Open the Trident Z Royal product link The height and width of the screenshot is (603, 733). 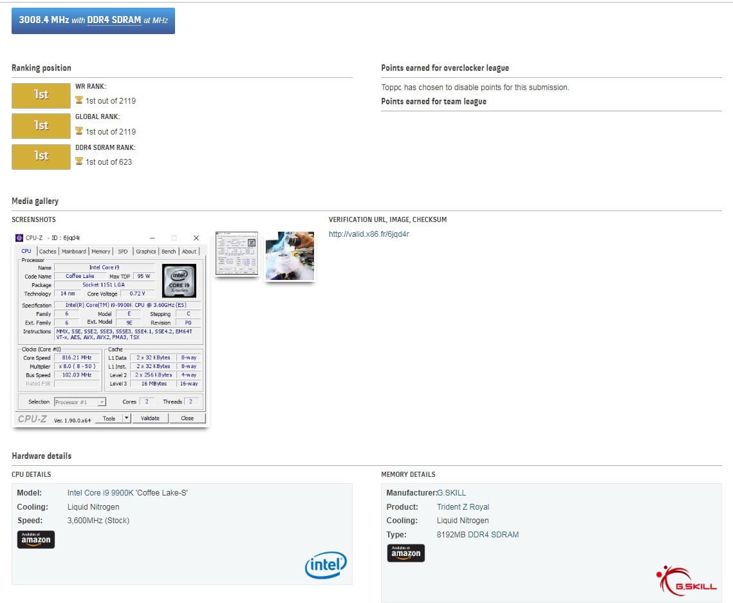[463, 506]
